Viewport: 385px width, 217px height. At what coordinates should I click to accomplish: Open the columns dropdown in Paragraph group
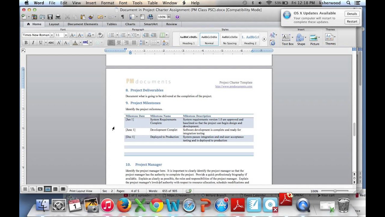[x=164, y=35]
